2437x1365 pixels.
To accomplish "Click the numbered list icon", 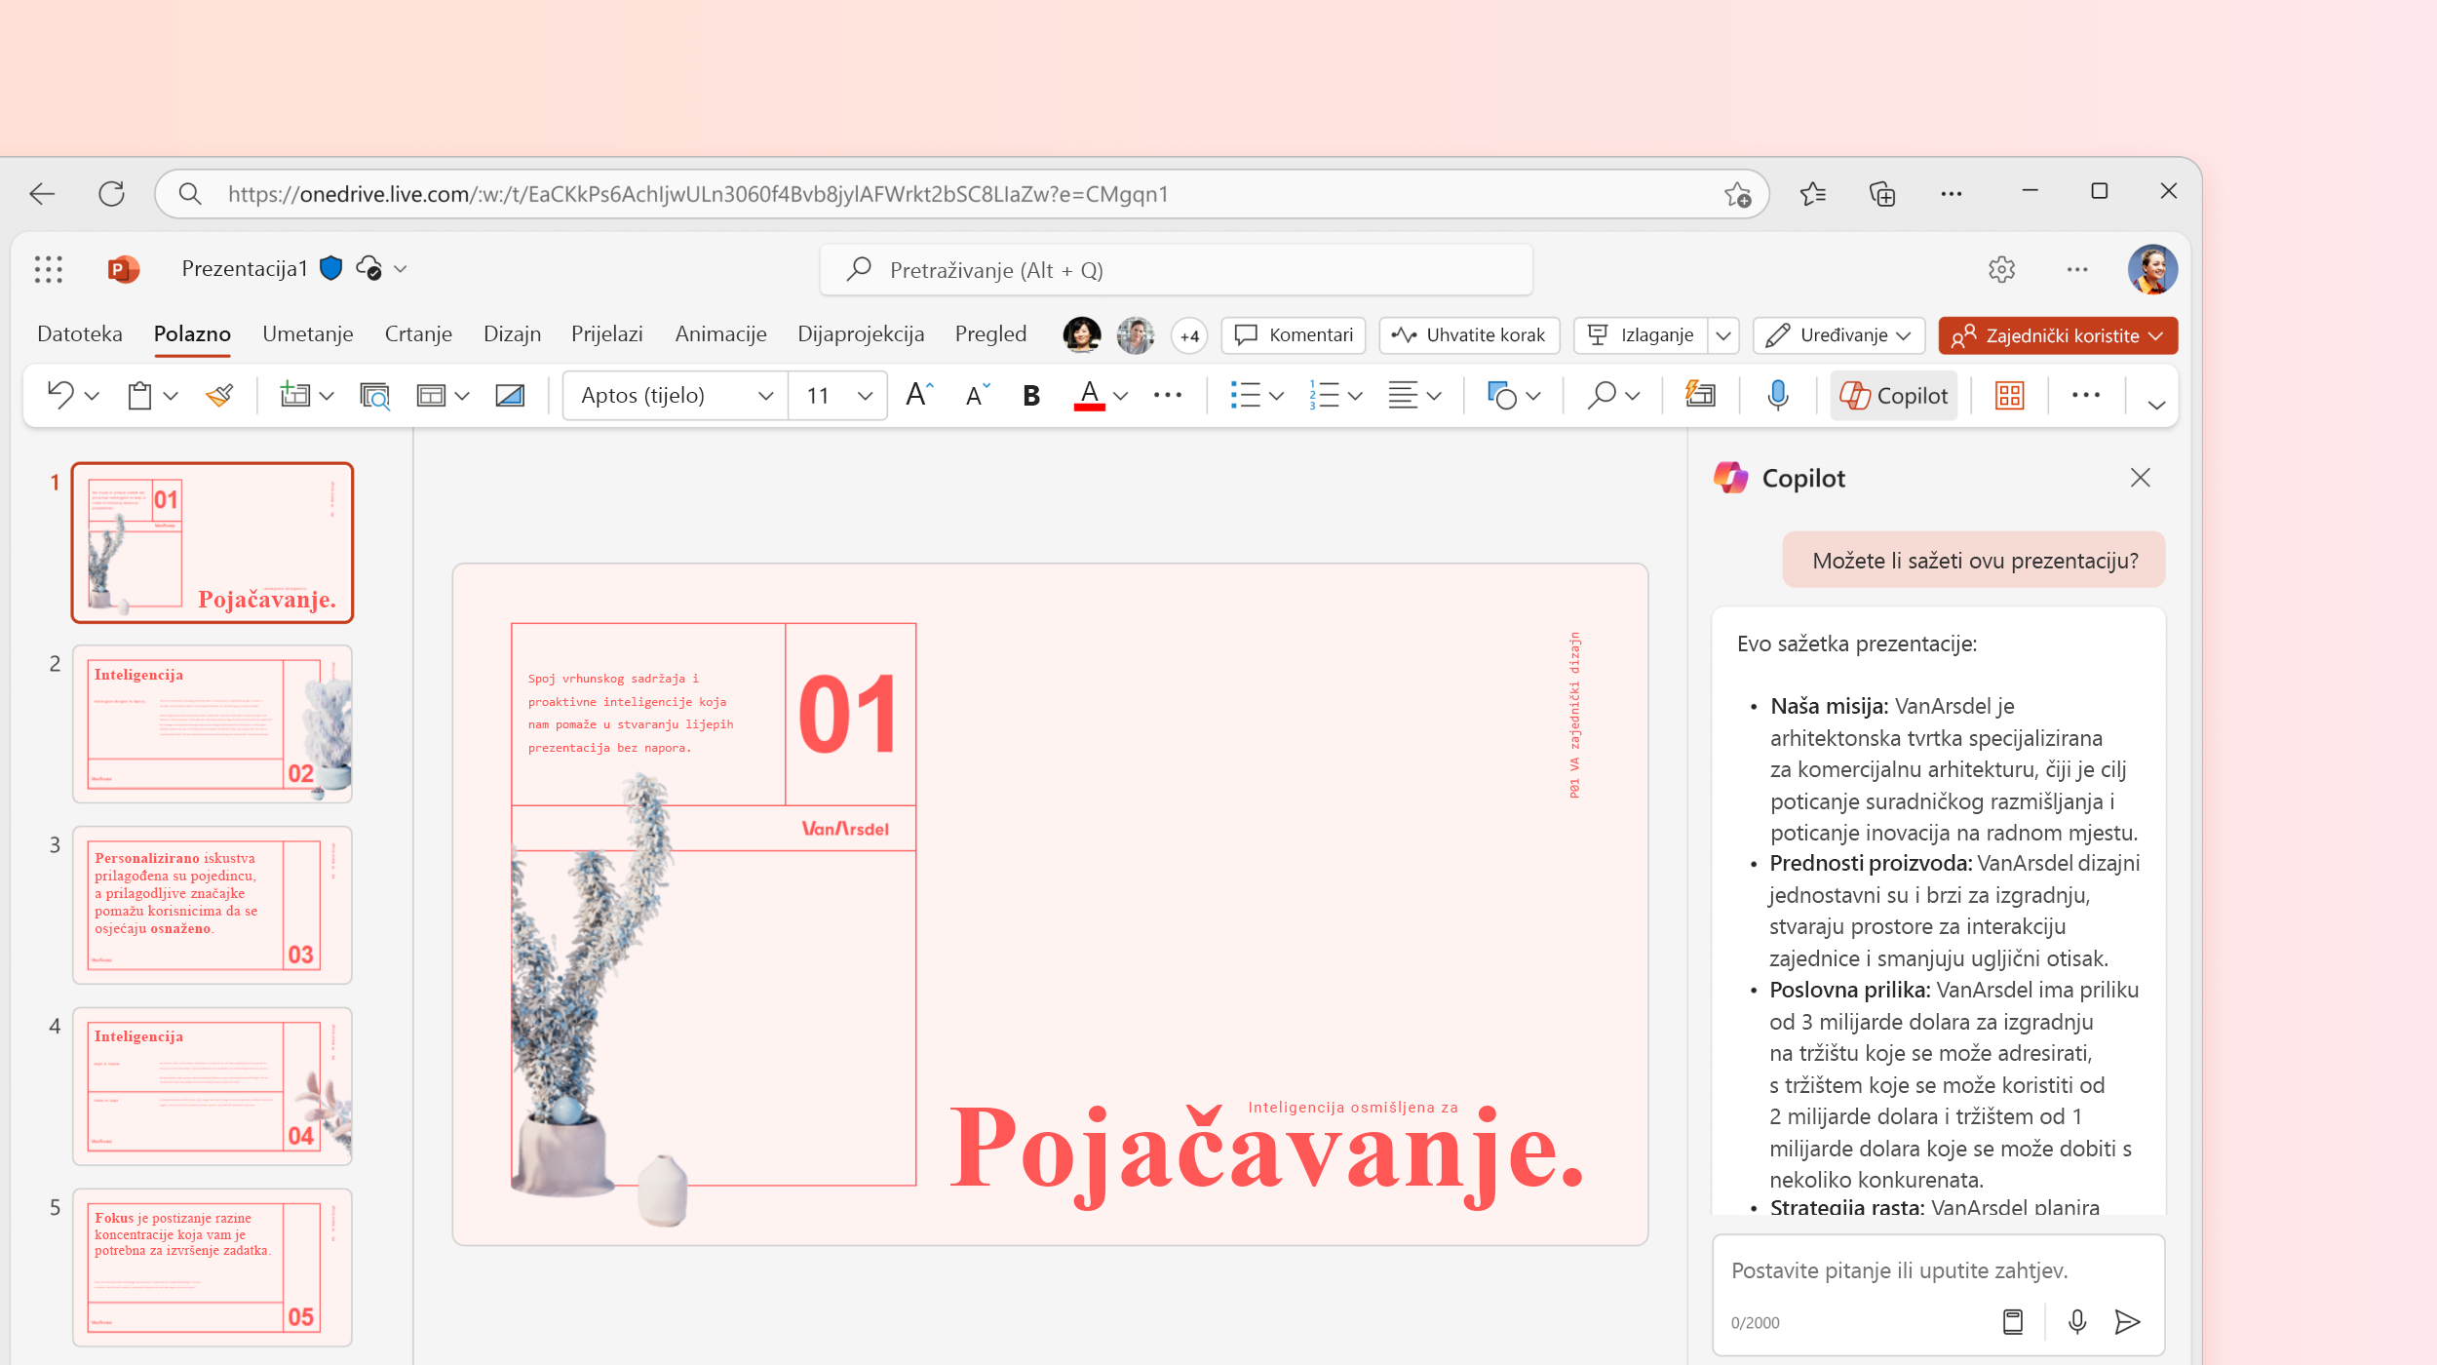I will [1324, 395].
